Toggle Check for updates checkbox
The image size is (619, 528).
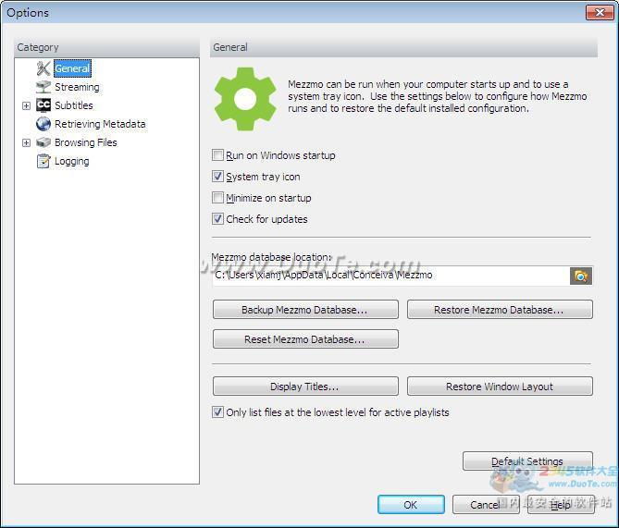217,218
